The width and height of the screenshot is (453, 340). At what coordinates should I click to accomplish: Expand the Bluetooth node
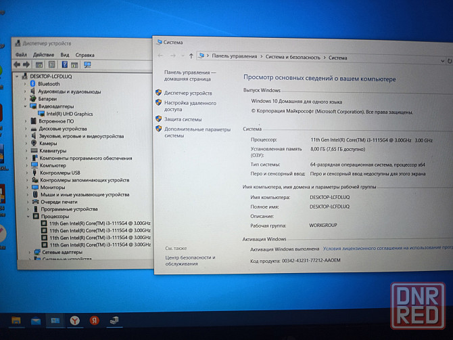25,84
